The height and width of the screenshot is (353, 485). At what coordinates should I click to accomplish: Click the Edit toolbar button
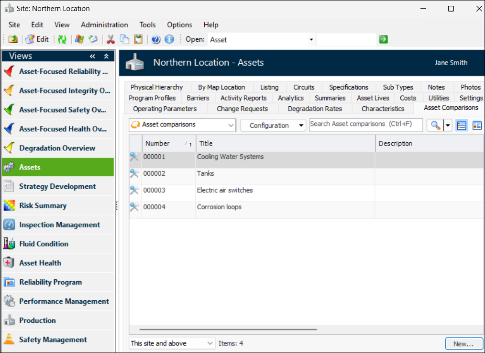tap(37, 39)
